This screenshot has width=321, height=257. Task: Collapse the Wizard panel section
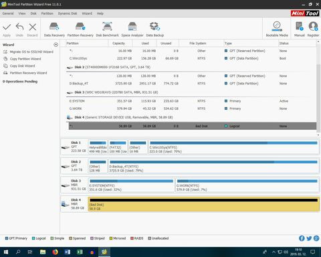tap(56, 45)
